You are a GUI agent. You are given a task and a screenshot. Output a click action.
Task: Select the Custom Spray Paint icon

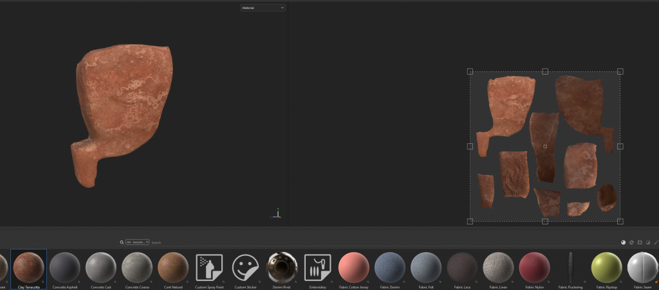pos(209,267)
